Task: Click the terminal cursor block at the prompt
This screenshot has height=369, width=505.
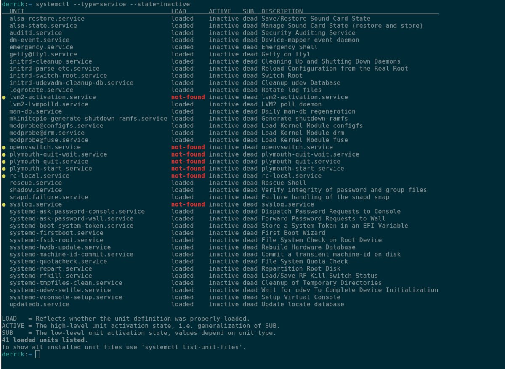Action: (x=38, y=355)
